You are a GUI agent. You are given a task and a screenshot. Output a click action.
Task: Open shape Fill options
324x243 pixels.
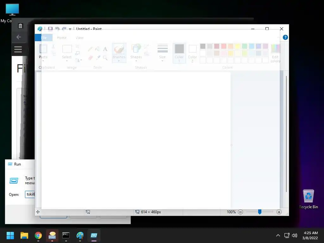pos(146,54)
